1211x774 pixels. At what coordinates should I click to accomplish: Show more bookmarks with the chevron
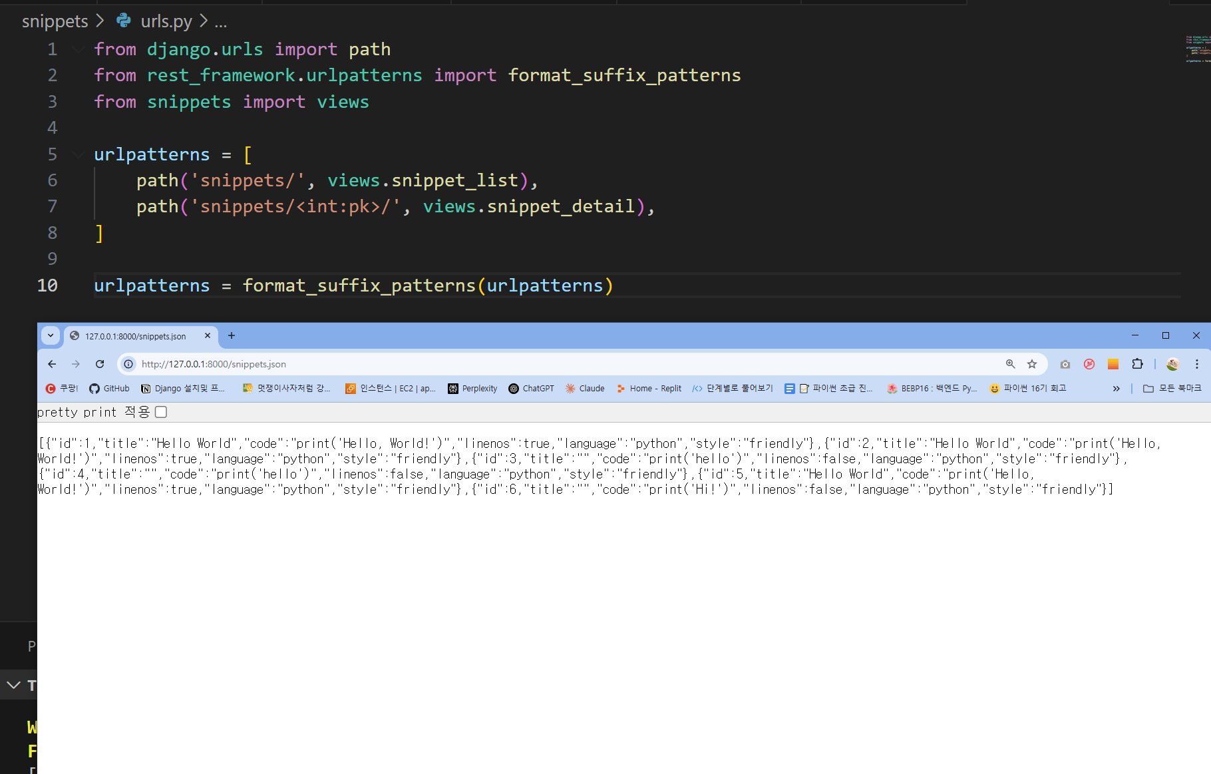click(1116, 389)
